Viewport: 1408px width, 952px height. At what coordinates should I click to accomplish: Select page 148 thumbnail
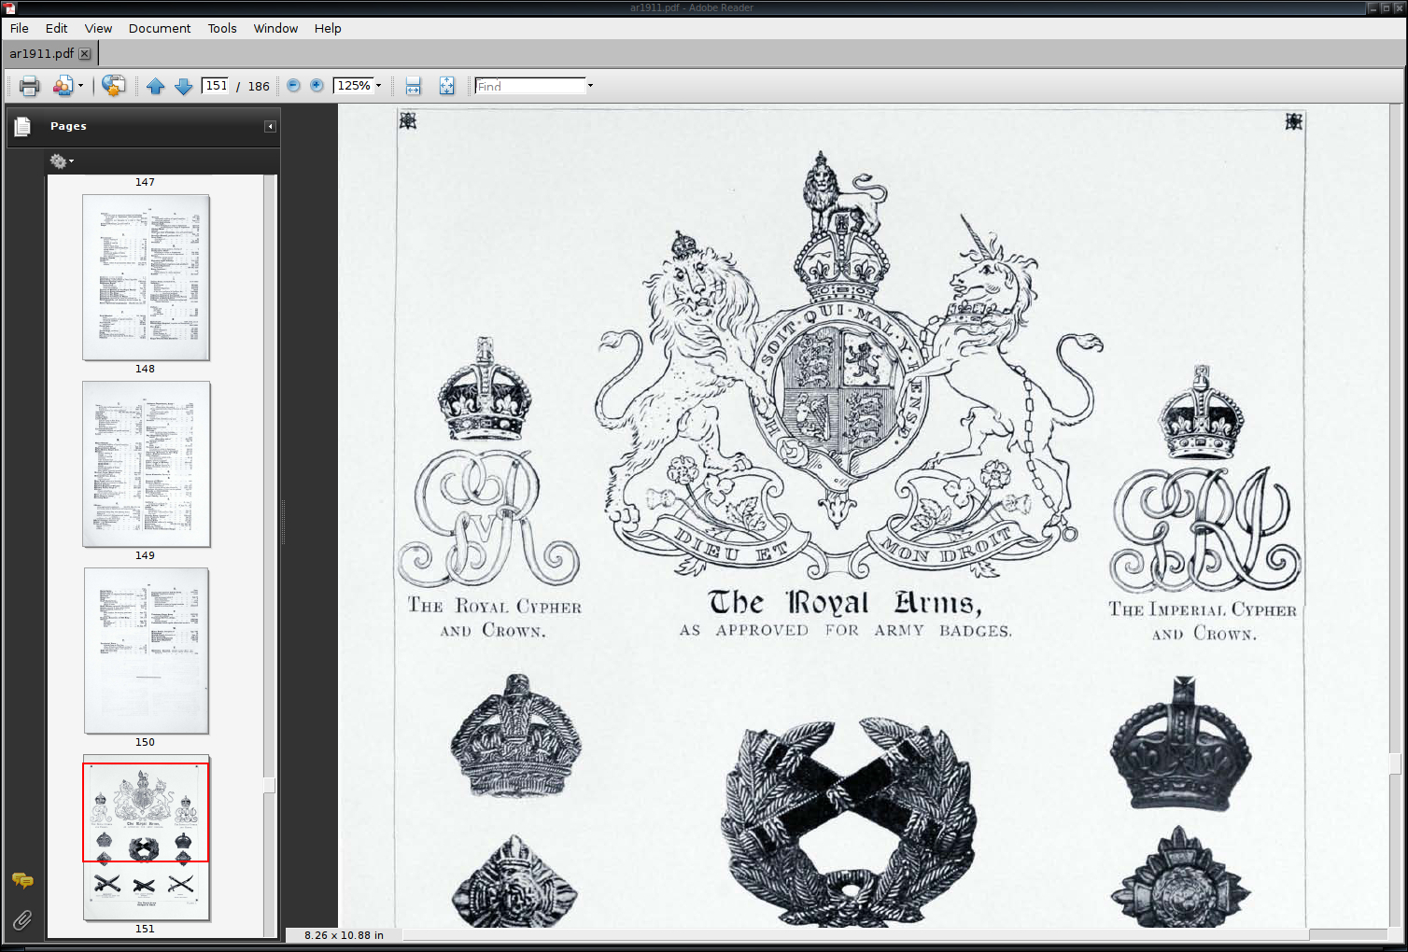(x=146, y=277)
